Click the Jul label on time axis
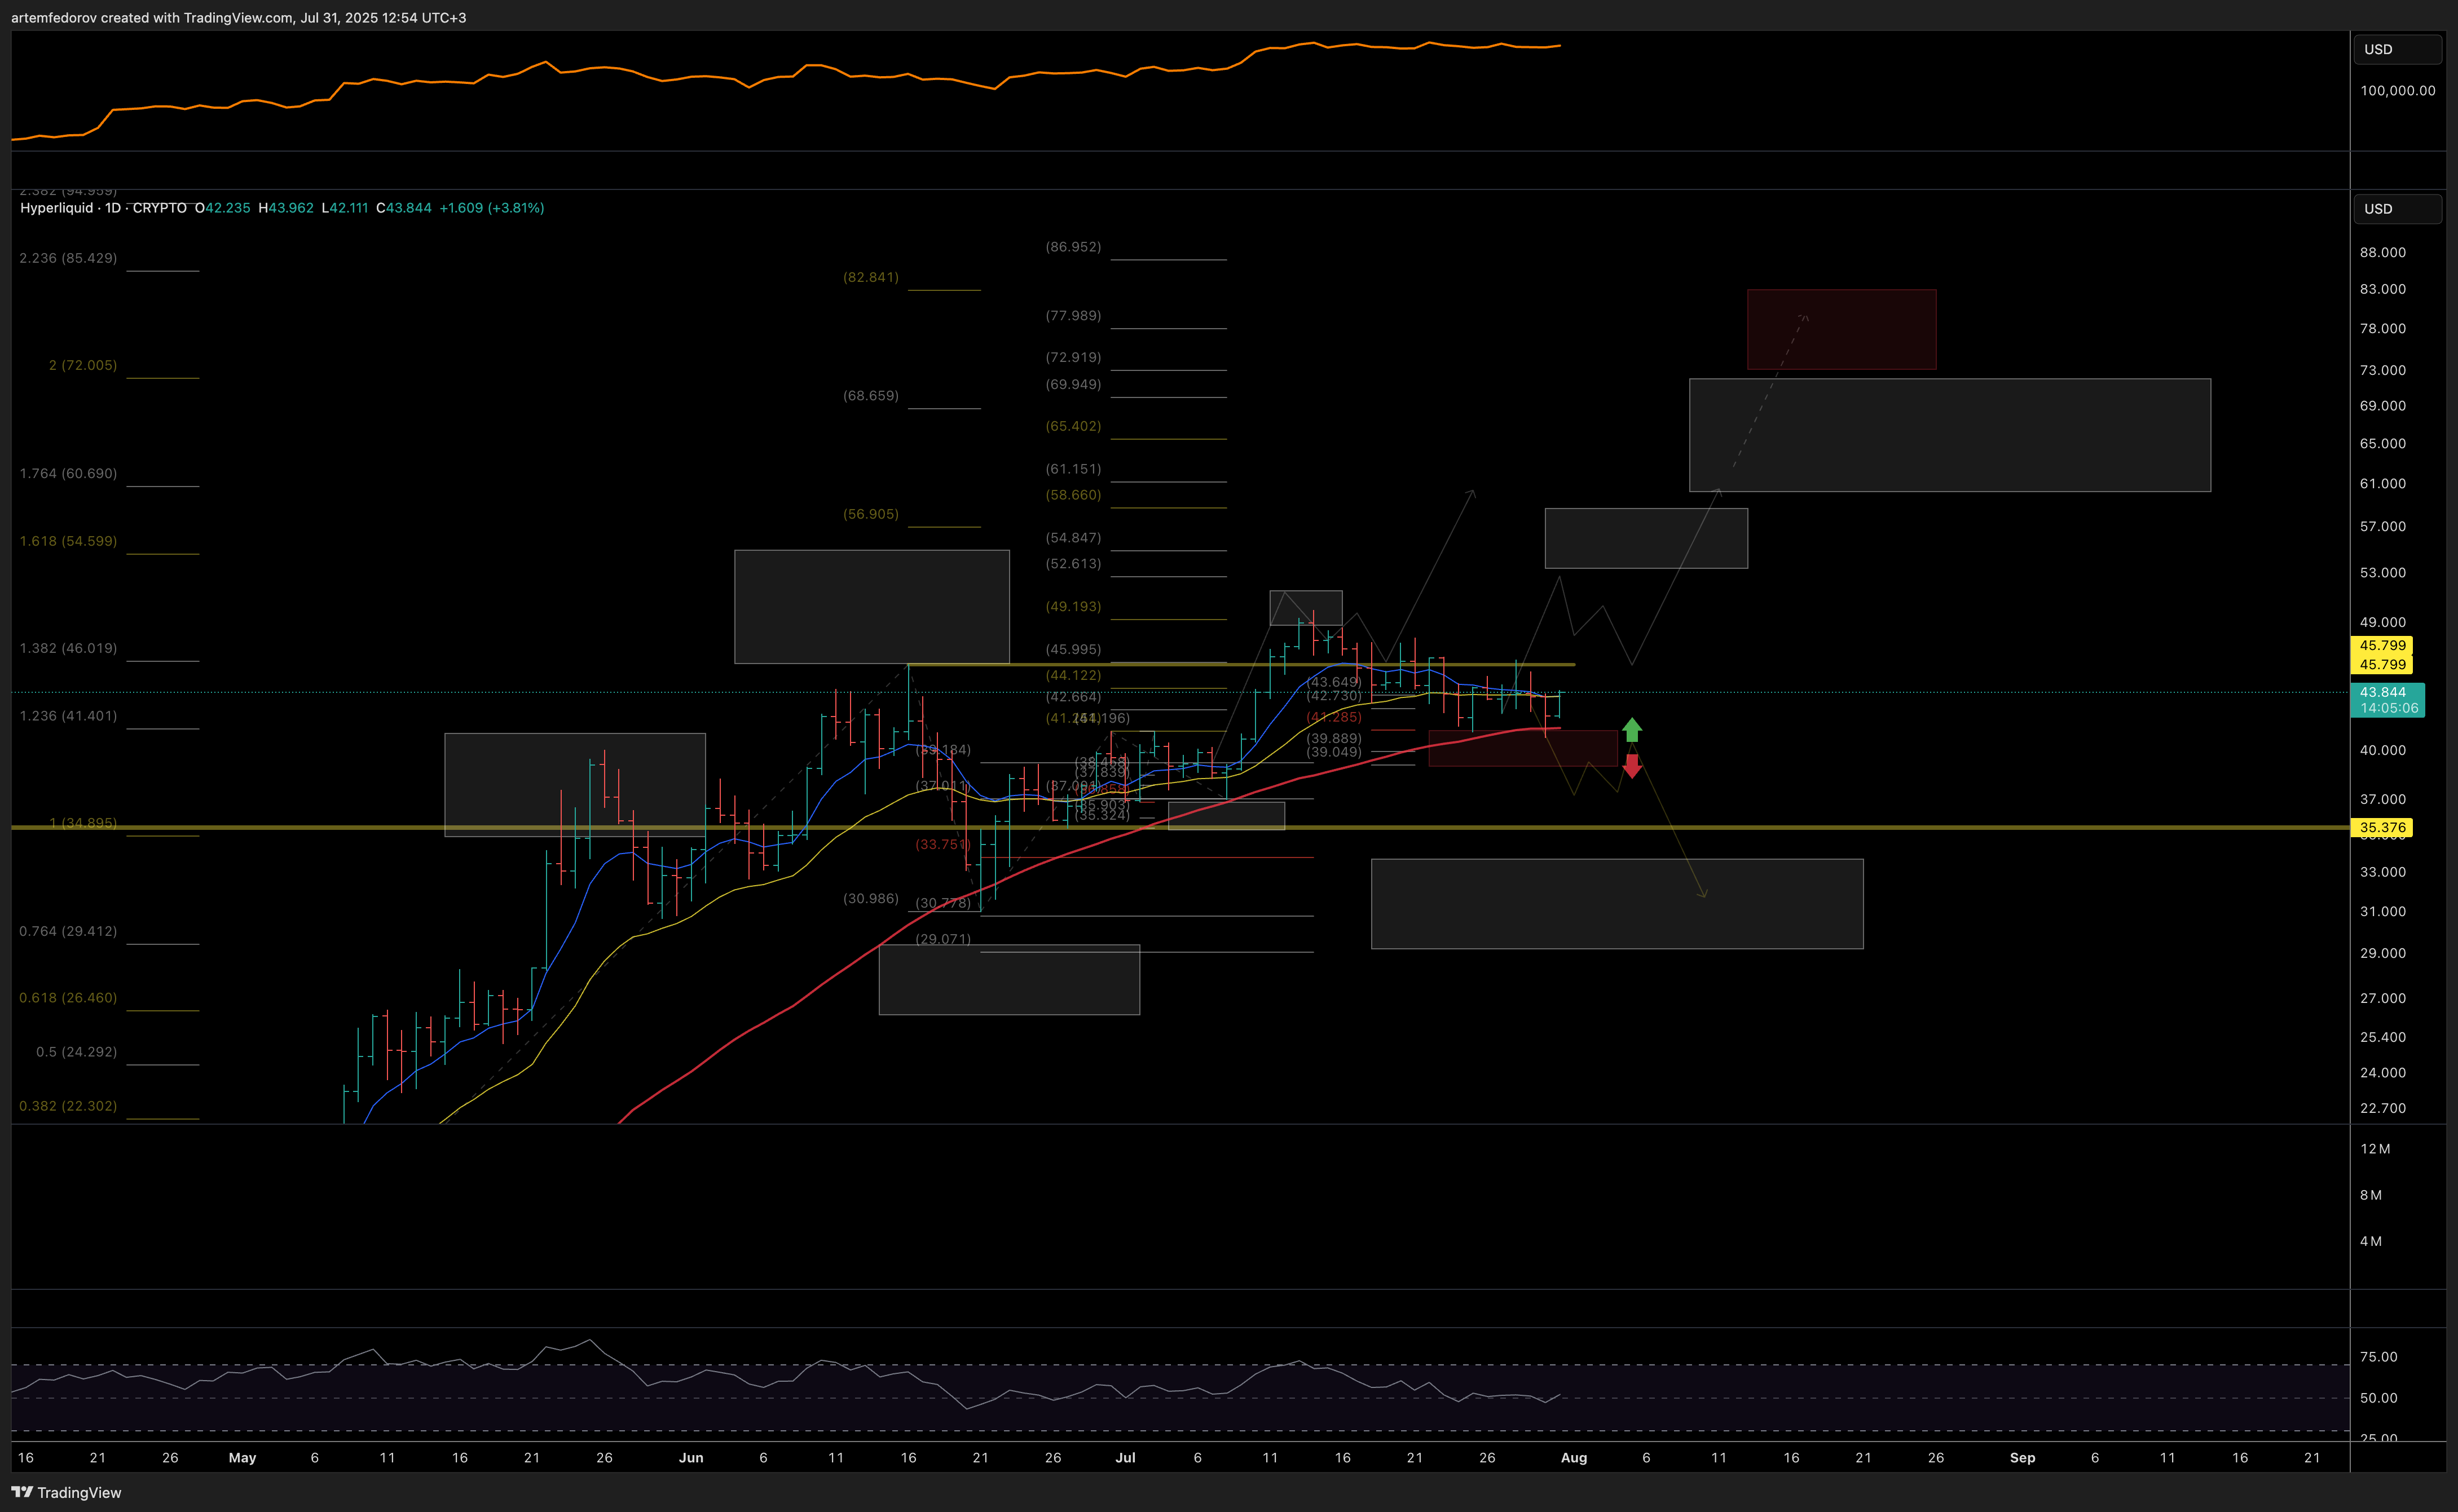The height and width of the screenshot is (1512, 2458). [1125, 1458]
